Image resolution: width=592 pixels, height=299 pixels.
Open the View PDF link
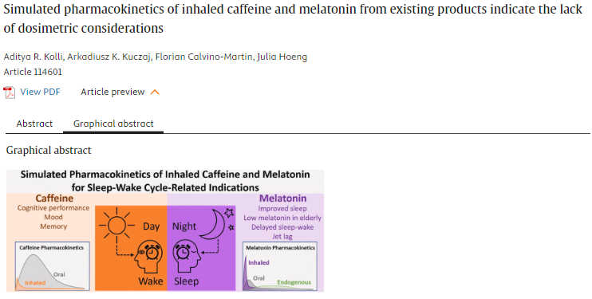[40, 92]
